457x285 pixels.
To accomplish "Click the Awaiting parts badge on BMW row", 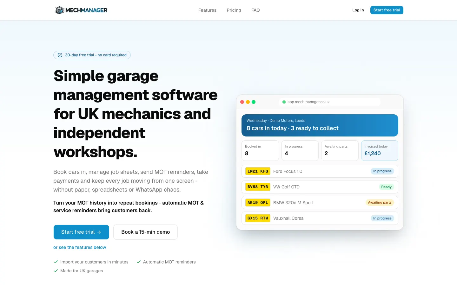I will [380, 203].
